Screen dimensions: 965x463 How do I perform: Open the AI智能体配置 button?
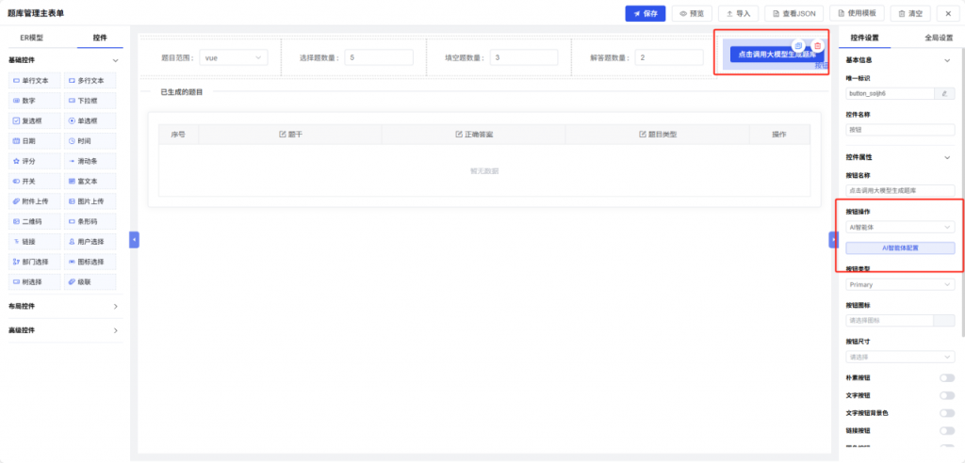(x=900, y=247)
